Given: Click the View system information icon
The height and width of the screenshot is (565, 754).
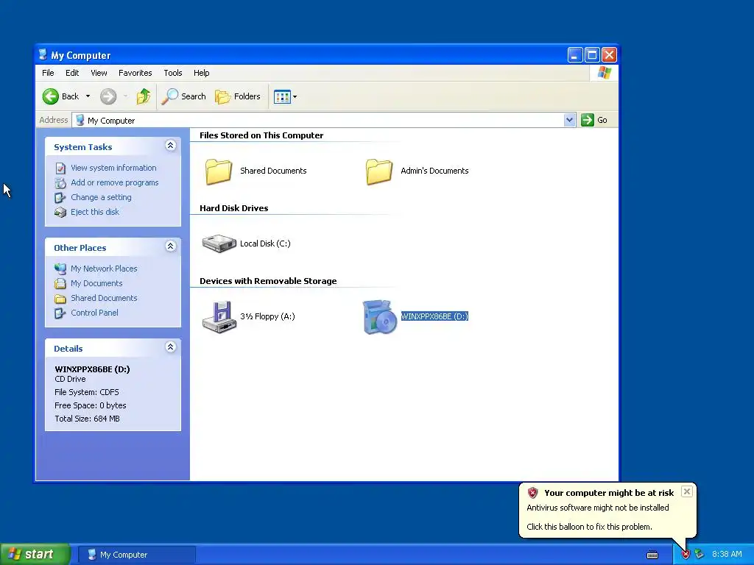Looking at the screenshot, I should point(60,168).
